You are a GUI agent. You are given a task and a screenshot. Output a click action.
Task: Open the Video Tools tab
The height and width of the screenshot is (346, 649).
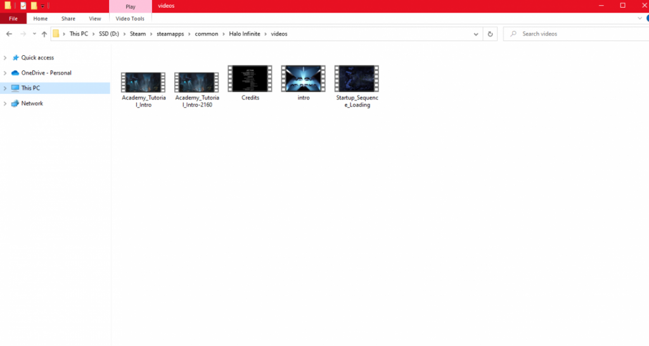coord(130,18)
